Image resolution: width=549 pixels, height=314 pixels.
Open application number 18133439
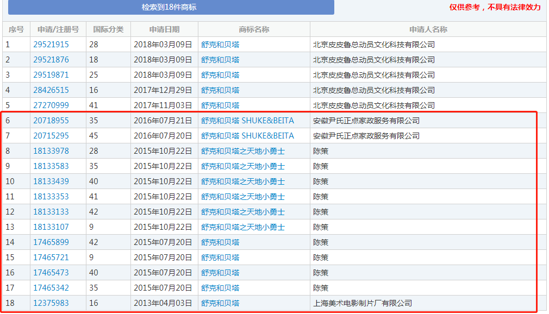51,181
